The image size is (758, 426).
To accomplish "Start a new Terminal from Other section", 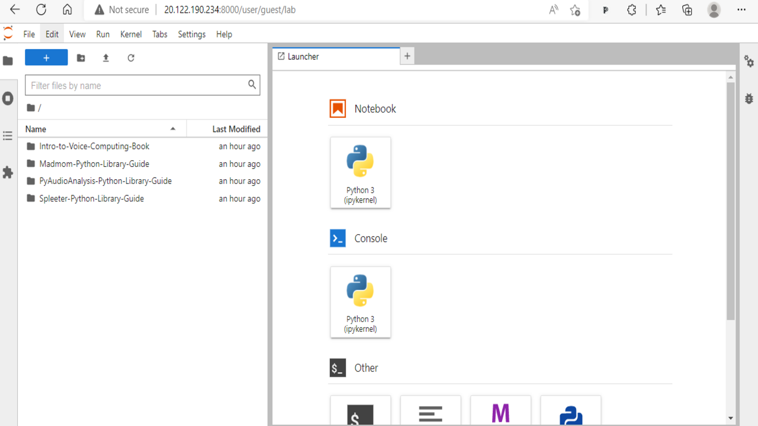I will coord(361,411).
